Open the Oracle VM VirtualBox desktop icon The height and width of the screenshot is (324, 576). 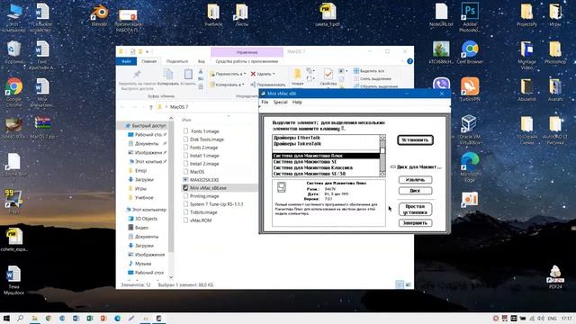point(470,128)
